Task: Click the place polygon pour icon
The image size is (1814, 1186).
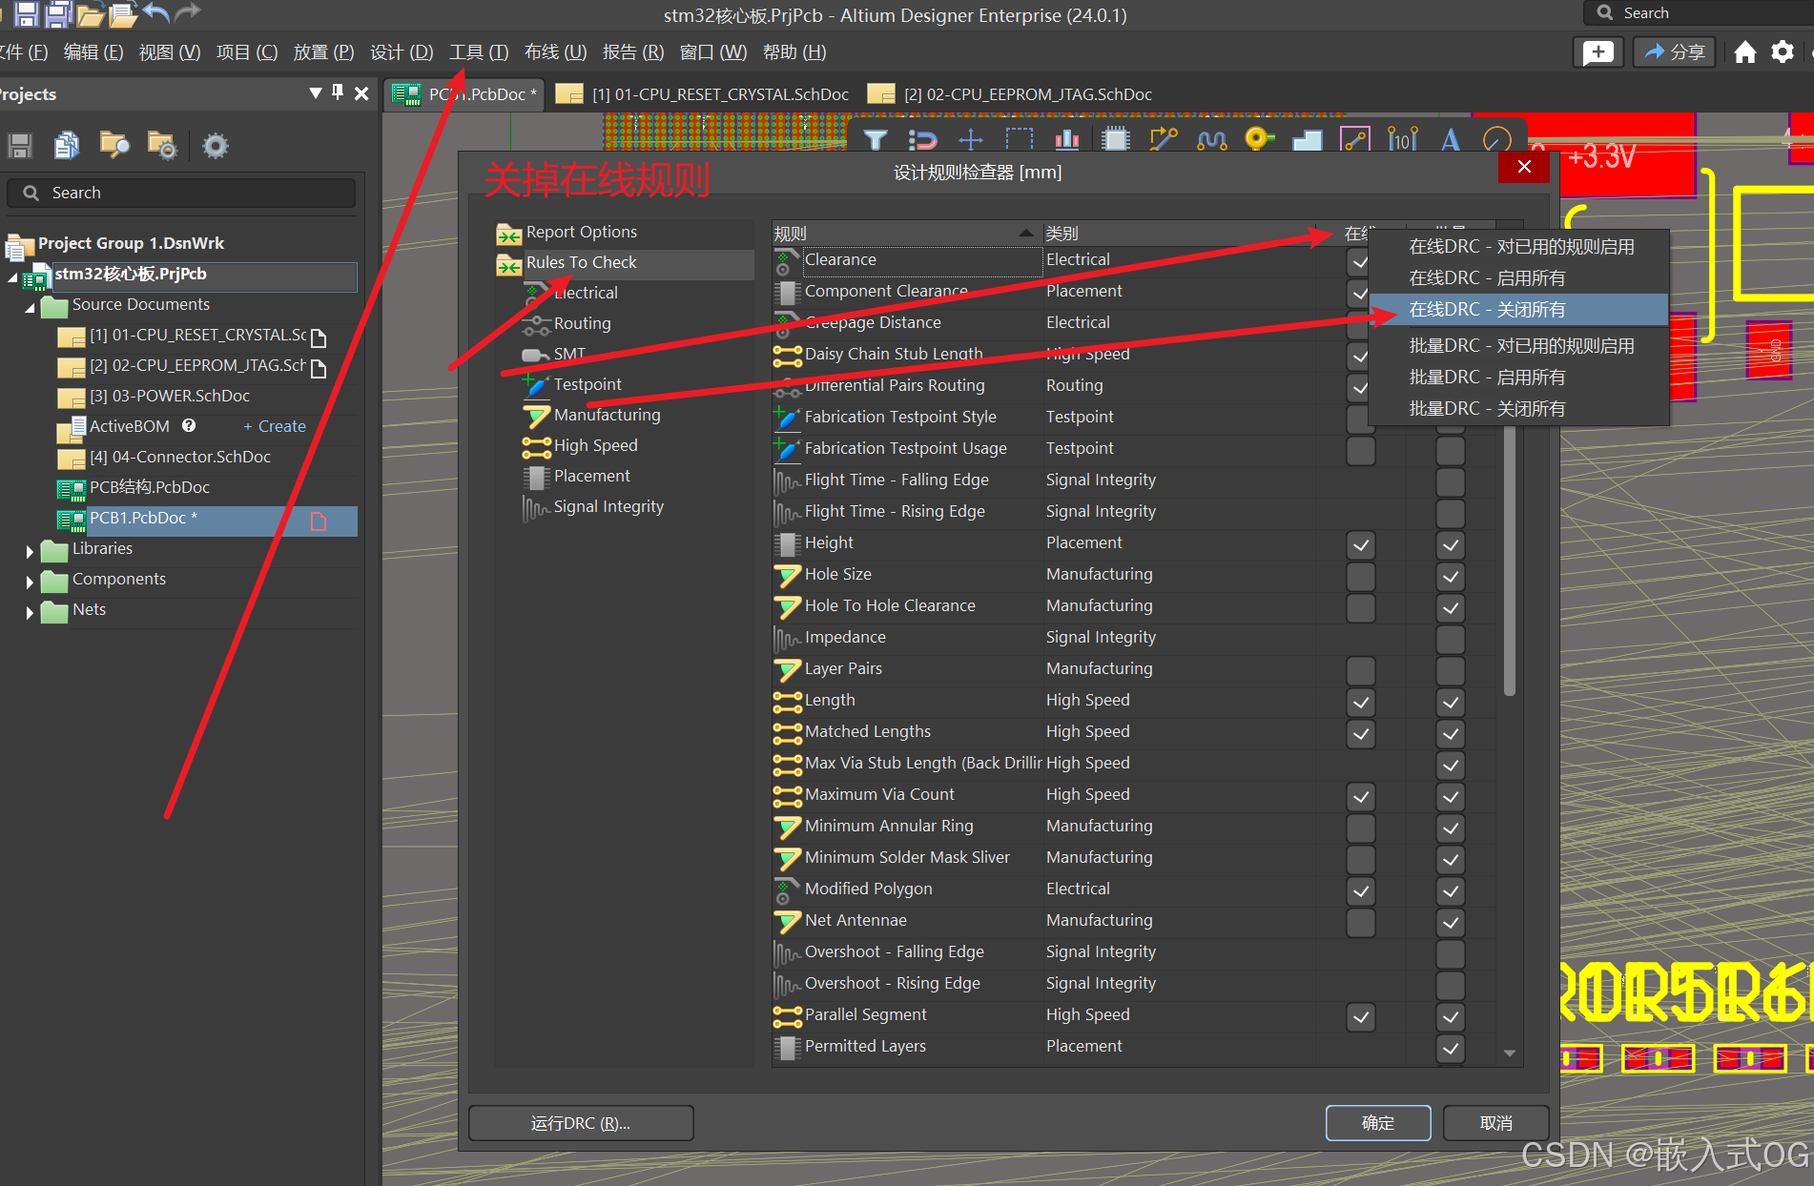Action: 1307,141
